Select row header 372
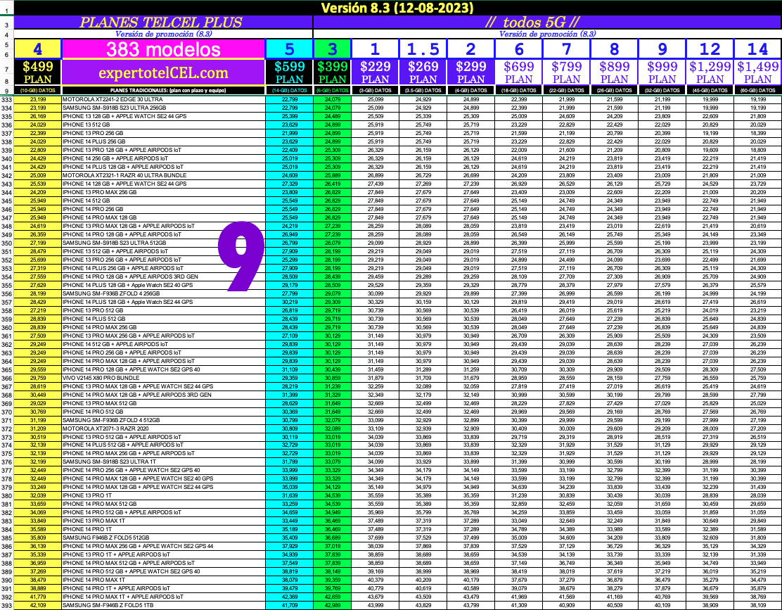 [x=7, y=428]
